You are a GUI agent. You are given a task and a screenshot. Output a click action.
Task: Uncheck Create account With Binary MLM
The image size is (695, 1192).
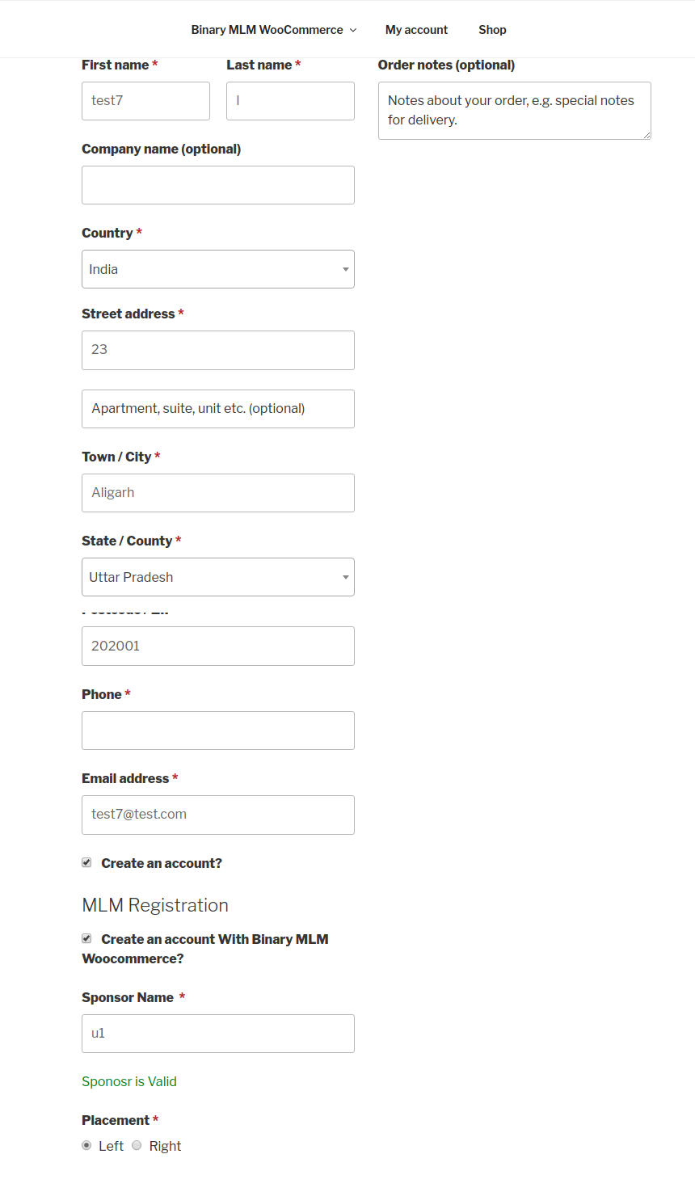point(86,938)
